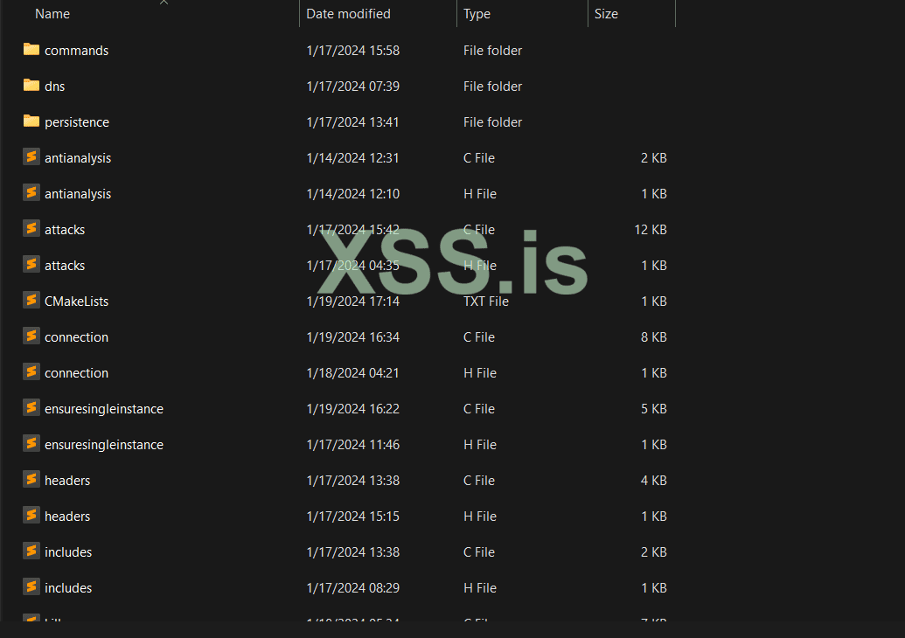The height and width of the screenshot is (638, 905).
Task: Select the includes file name sized 2 KB
Action: [68, 552]
